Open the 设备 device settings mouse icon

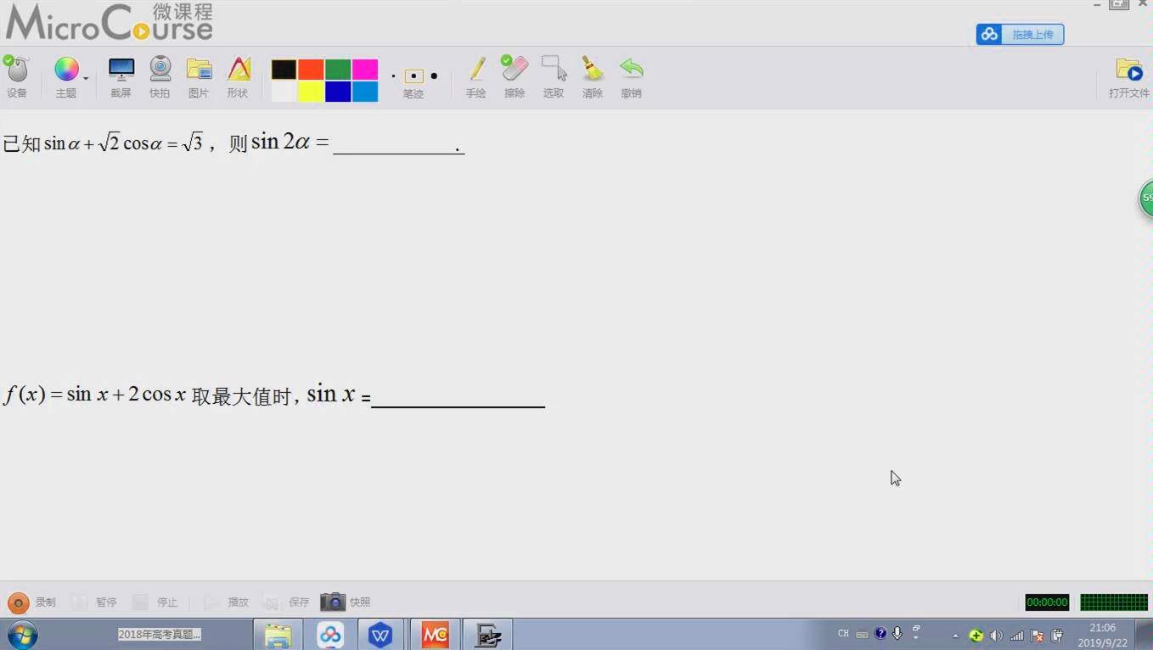pos(16,70)
